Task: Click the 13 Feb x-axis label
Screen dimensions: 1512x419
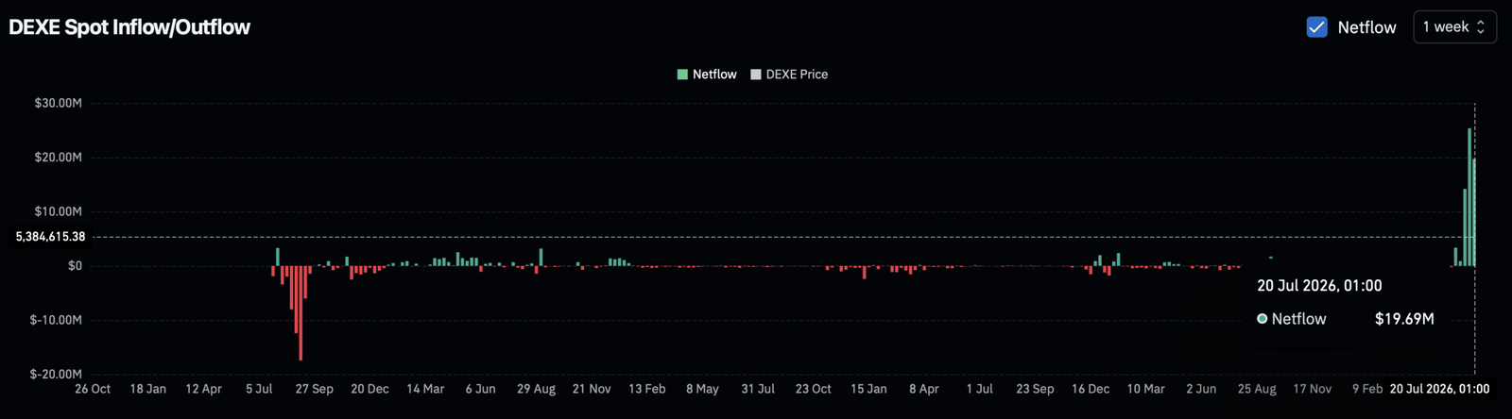Action: point(647,389)
